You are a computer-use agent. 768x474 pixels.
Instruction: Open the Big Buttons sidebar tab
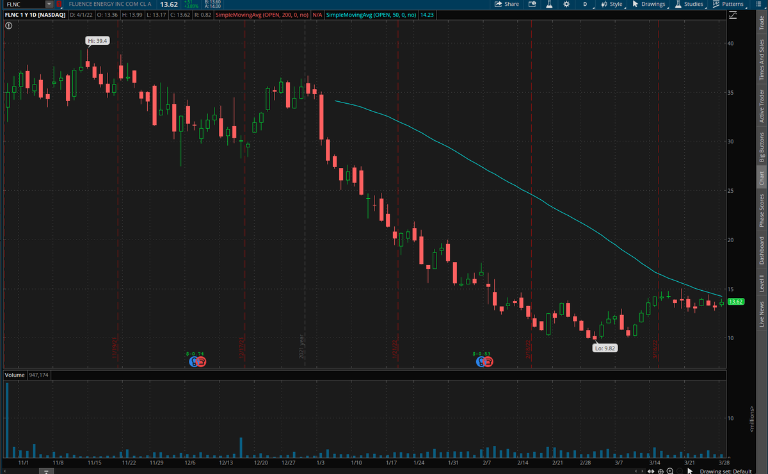click(762, 147)
